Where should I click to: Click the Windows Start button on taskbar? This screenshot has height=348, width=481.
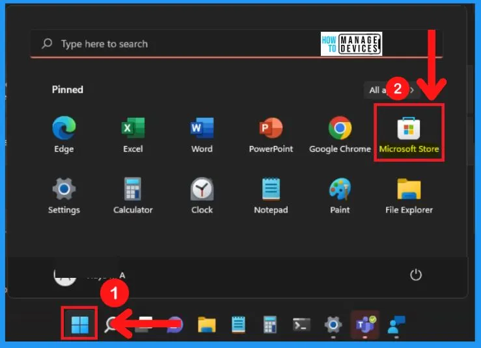click(80, 324)
